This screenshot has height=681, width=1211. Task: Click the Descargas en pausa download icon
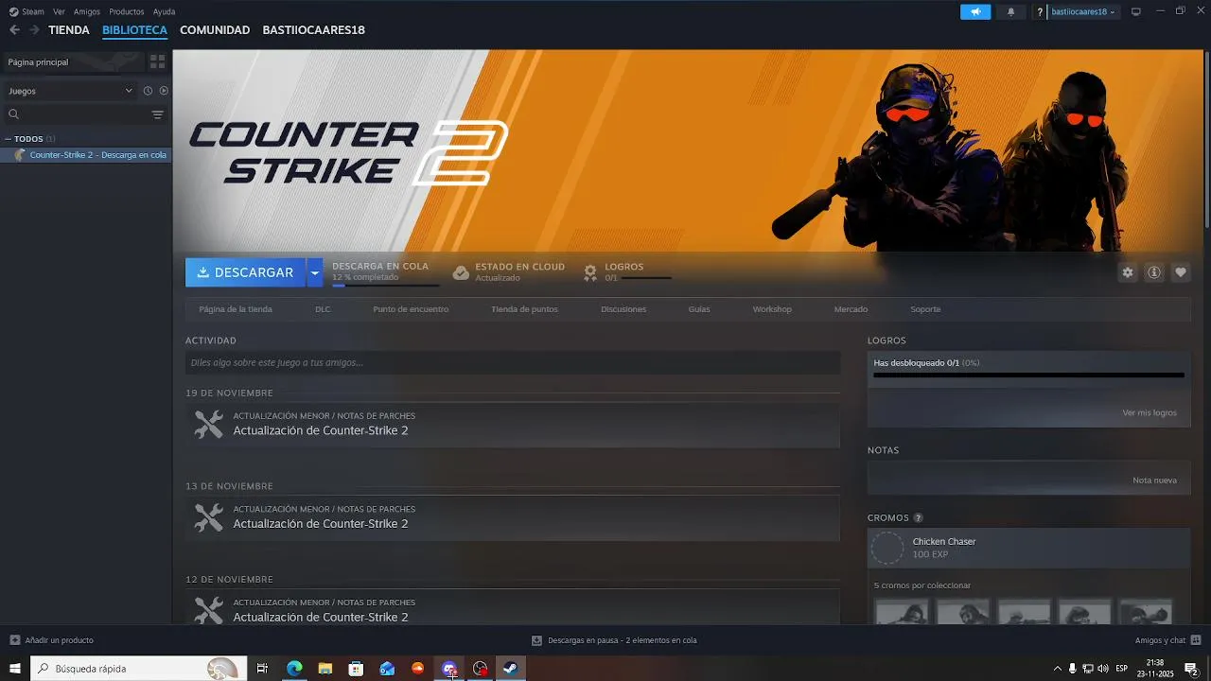pos(537,640)
